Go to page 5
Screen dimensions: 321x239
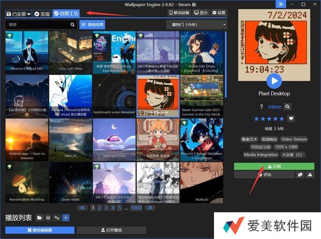pyautogui.click(x=119, y=208)
